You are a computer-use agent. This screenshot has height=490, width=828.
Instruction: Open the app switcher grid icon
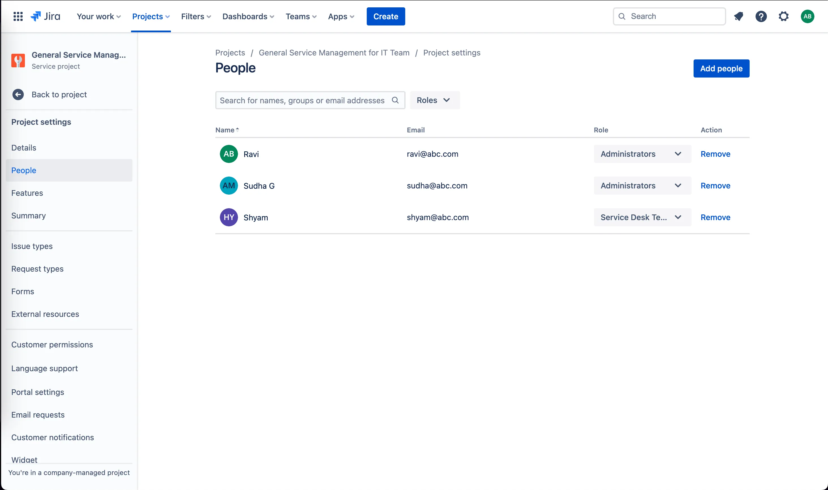[x=18, y=16]
